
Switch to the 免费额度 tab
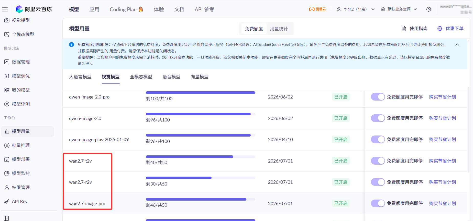click(x=254, y=29)
